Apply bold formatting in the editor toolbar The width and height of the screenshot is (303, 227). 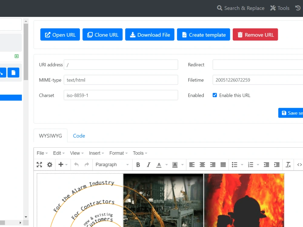pos(138,165)
